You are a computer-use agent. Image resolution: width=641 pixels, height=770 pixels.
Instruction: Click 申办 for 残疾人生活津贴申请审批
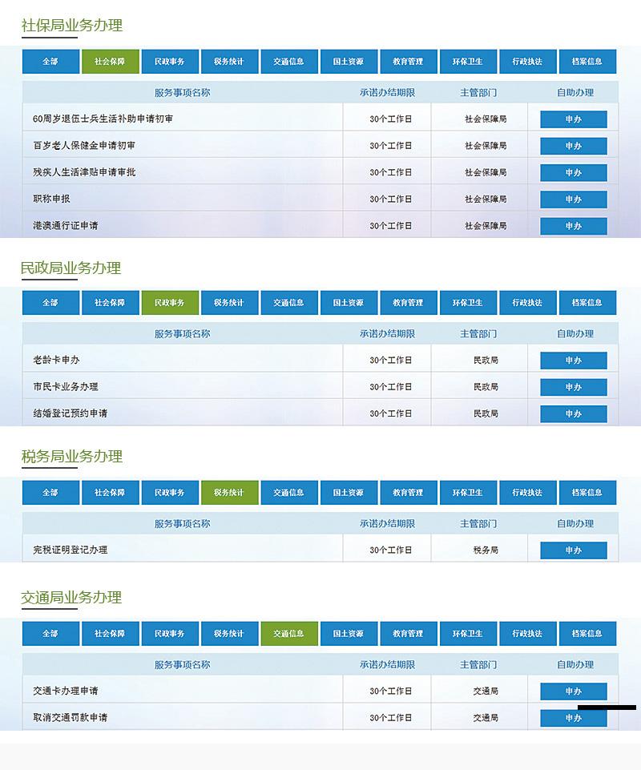pos(574,172)
